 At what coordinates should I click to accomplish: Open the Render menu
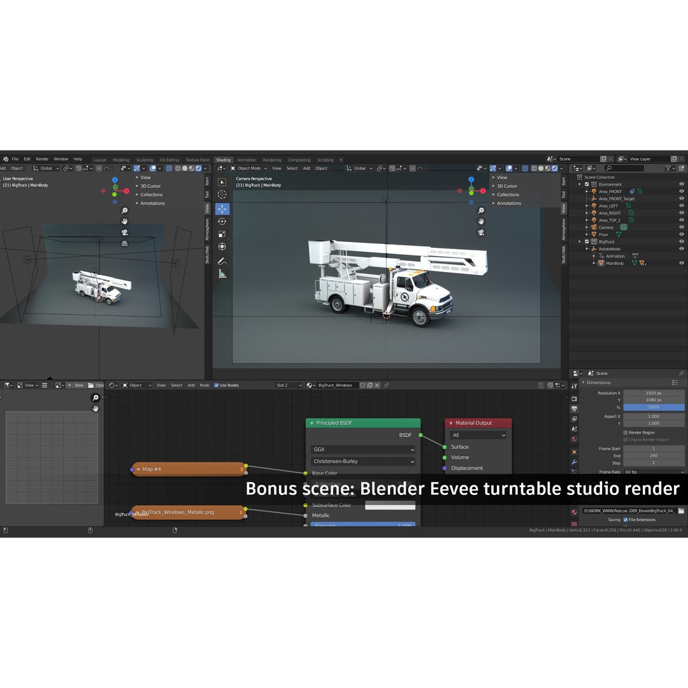(42, 159)
